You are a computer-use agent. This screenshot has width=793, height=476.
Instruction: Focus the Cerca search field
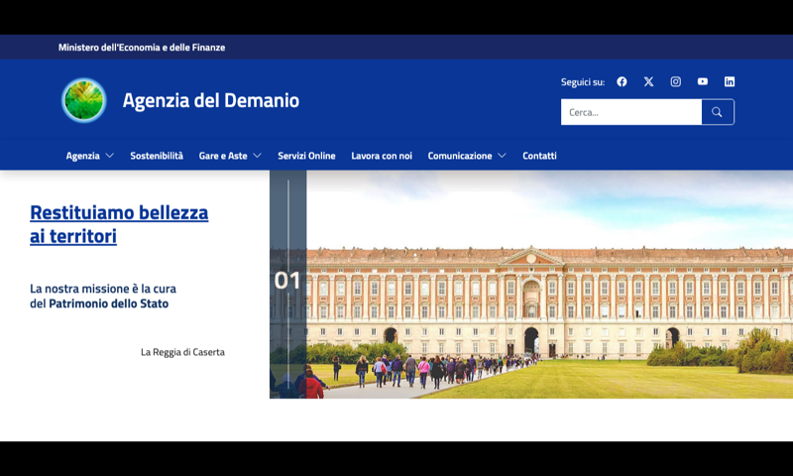[631, 112]
